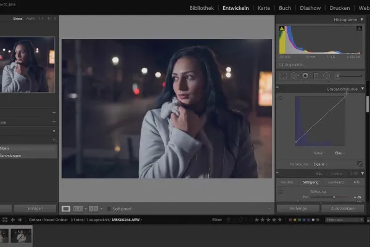Enable the Softproof checkbox
This screenshot has height=247, width=370.
[110, 209]
